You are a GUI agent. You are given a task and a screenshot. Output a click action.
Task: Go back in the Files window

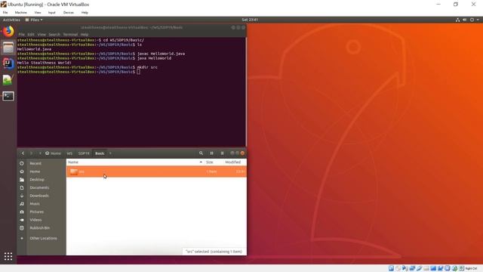pyautogui.click(x=23, y=153)
